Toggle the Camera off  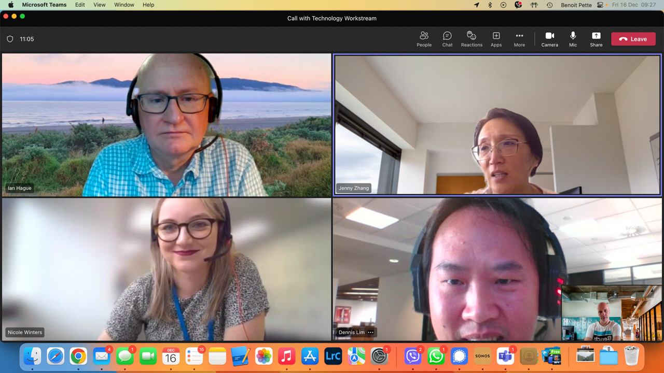pos(549,39)
